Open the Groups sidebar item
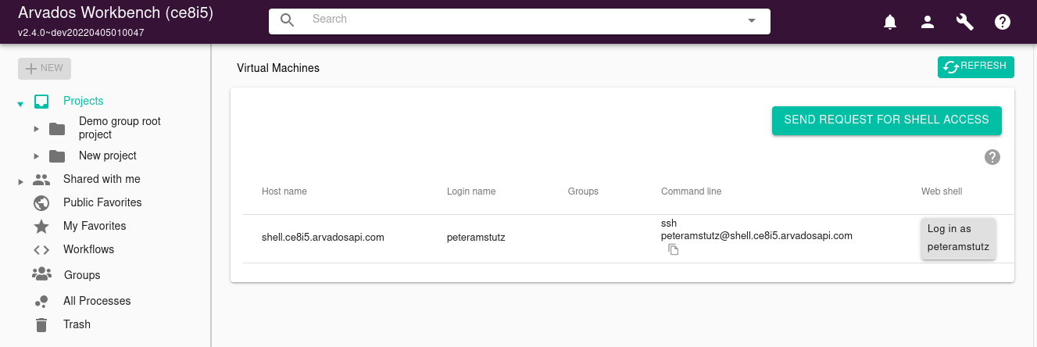 pos(81,275)
